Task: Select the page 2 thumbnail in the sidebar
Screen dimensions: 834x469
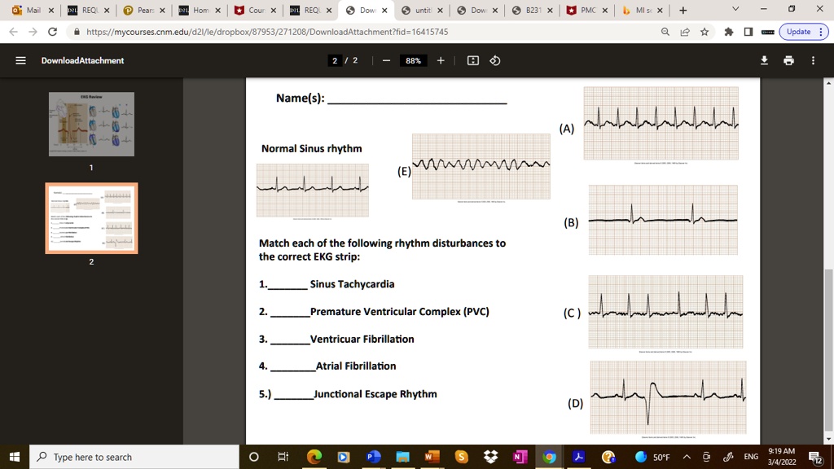Action: (x=91, y=217)
